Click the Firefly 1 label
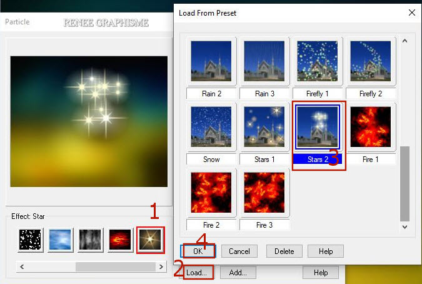Screen dimensions: 422x284 click(x=318, y=94)
